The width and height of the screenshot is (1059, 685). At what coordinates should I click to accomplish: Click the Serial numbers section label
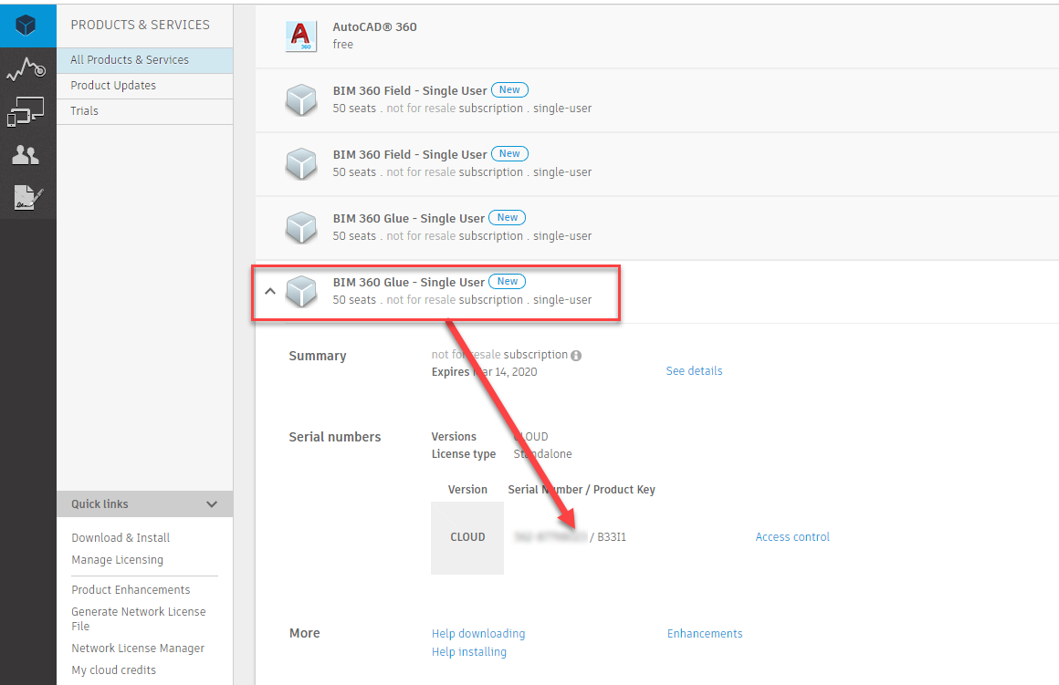click(335, 437)
